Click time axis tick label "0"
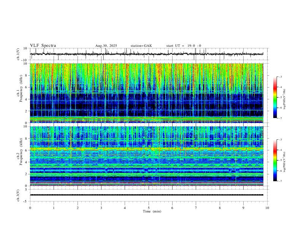The height and width of the screenshot is (233, 301). 30,208
